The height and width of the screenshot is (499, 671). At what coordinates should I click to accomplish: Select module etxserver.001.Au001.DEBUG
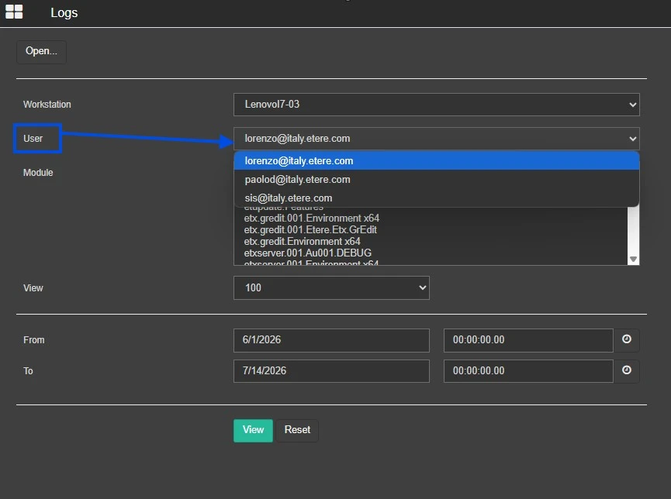click(x=308, y=253)
